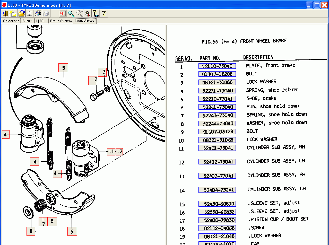Select callout 4 pointing at the left return spring
Viewport: 329px width, 245px height.
click(34, 161)
